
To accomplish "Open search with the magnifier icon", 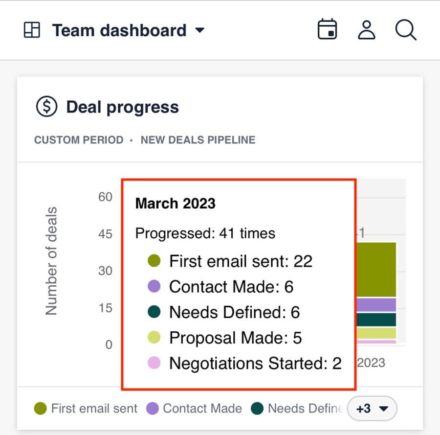I will pos(406,30).
